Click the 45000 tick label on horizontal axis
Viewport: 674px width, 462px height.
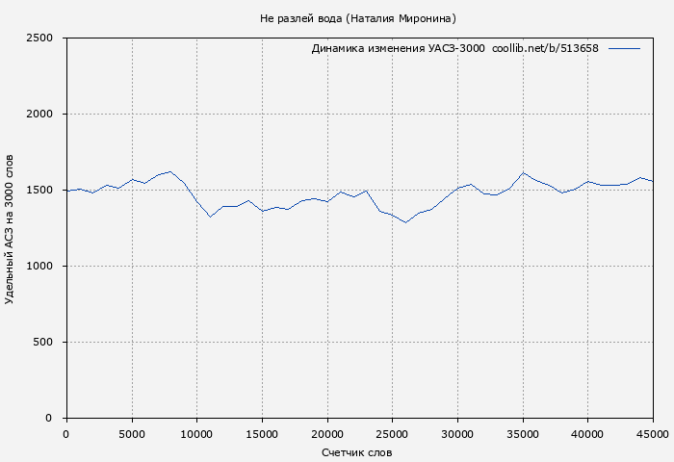click(x=652, y=433)
